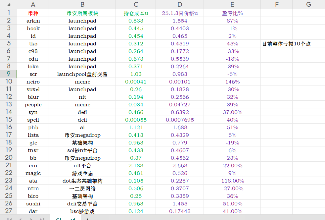Select magic's 9% profit cell
This screenshot has height=220, width=325.
232,173
